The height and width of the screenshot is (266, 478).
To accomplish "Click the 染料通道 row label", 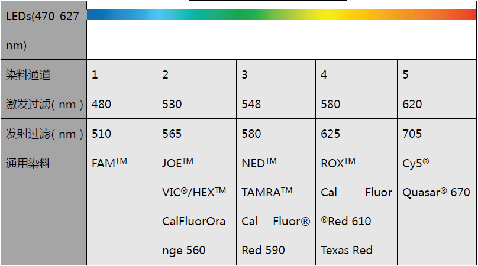I will click(28, 74).
